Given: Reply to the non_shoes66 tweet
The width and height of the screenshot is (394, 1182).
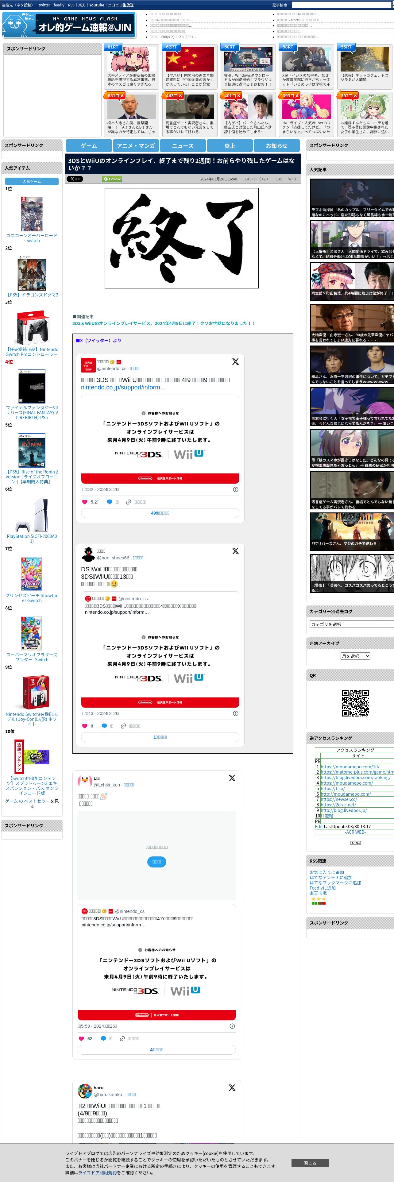Looking at the screenshot, I should coord(108,726).
